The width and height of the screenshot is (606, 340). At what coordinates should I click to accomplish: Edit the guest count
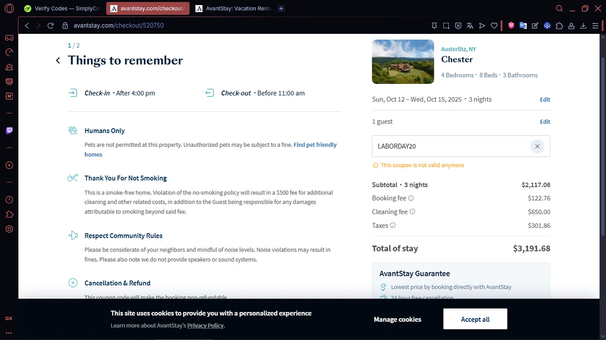(x=545, y=122)
